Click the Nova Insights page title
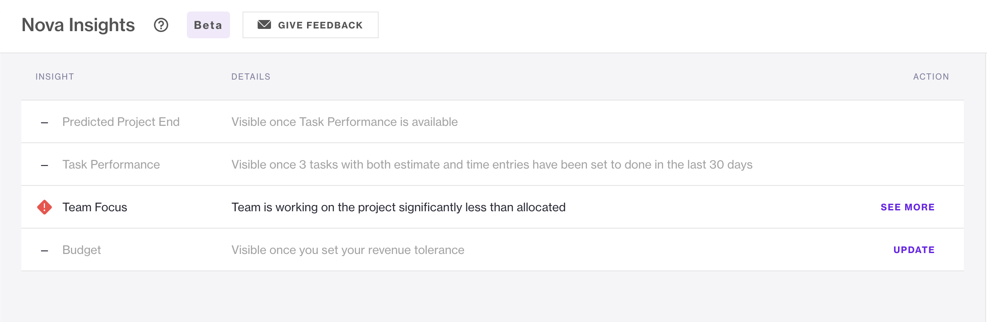This screenshot has height=322, width=987. tap(78, 25)
